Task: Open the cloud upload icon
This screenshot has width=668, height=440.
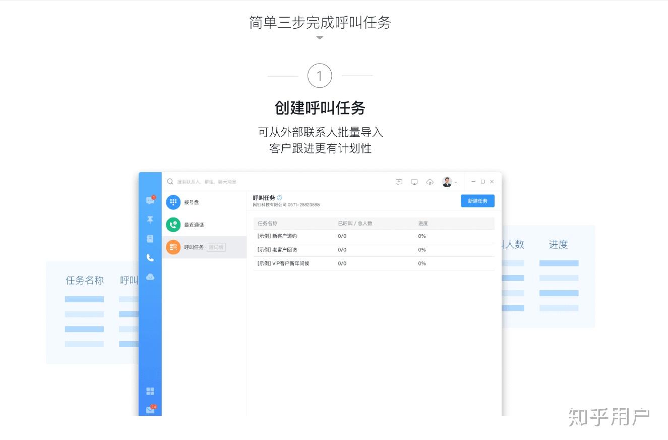Action: click(429, 181)
